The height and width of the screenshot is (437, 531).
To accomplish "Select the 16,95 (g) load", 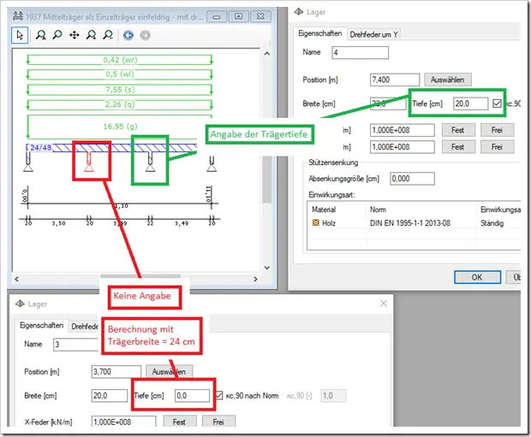I will click(x=120, y=127).
